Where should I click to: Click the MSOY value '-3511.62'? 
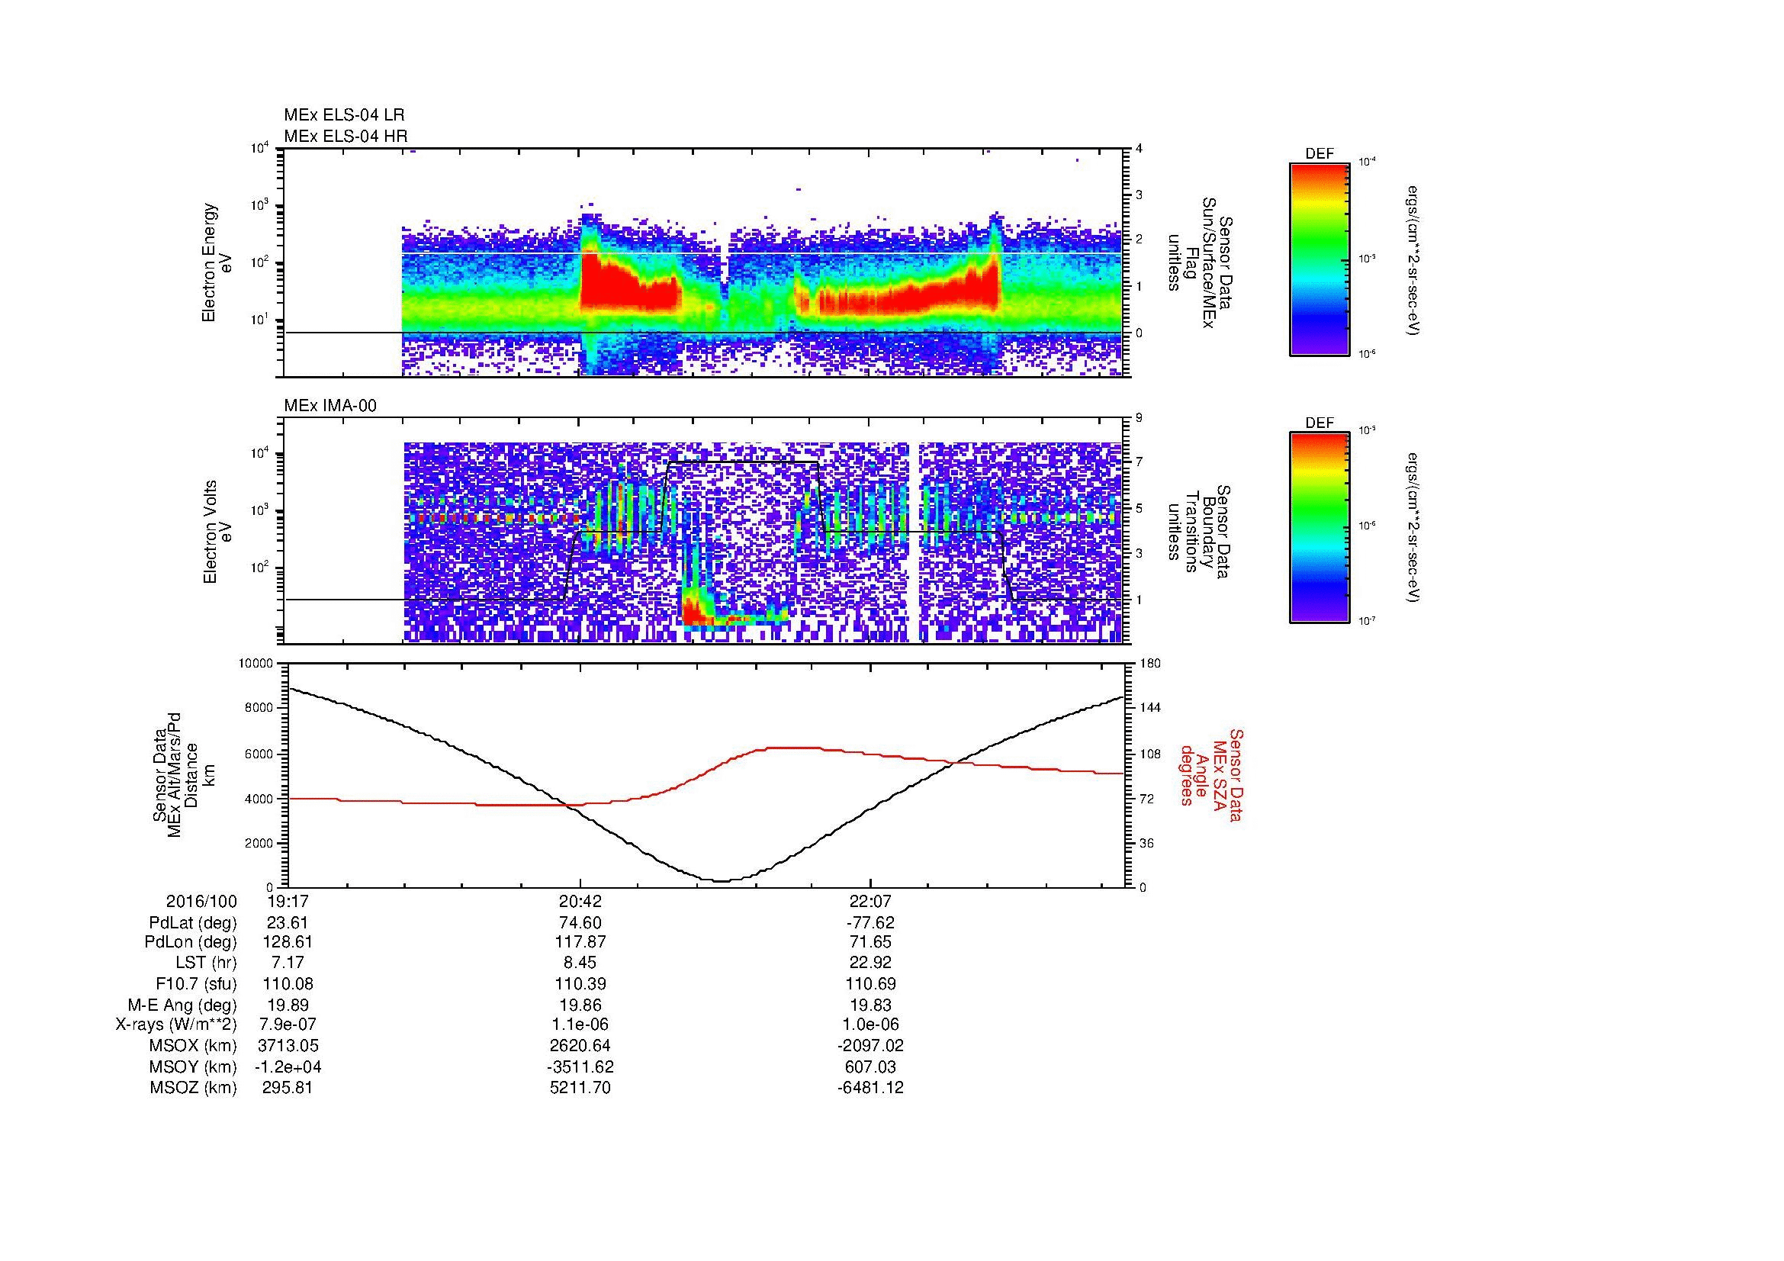pos(580,1067)
